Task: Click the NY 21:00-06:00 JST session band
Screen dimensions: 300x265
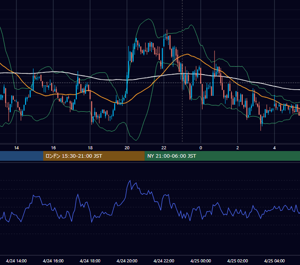Action: click(222, 156)
